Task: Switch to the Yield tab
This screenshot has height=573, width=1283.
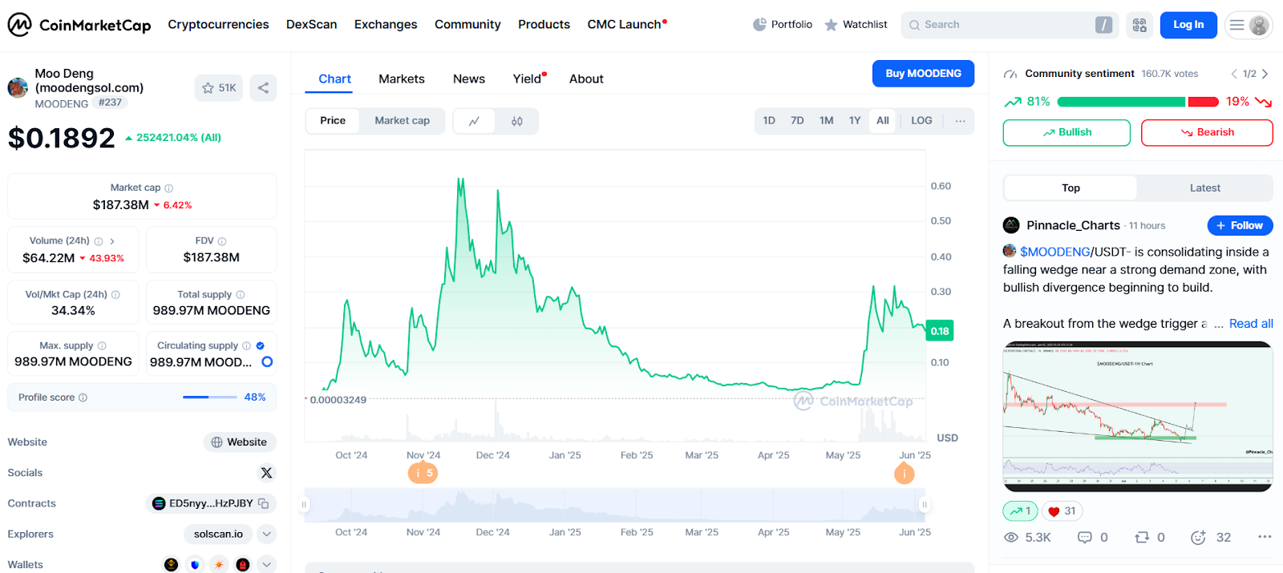Action: [x=528, y=79]
